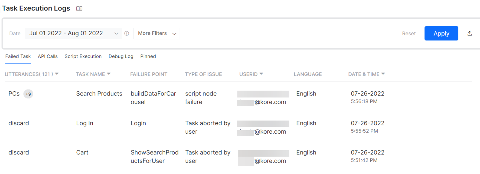
Task: Click the date range info icon
Action: tap(127, 33)
